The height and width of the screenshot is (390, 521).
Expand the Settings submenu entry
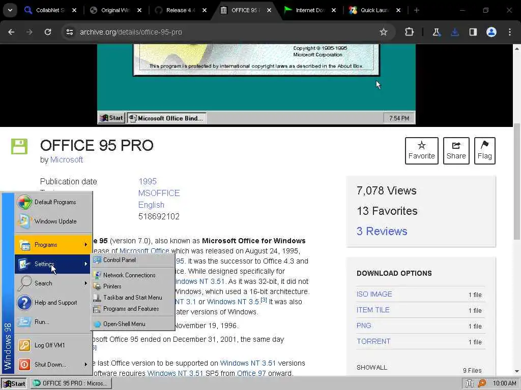click(53, 264)
